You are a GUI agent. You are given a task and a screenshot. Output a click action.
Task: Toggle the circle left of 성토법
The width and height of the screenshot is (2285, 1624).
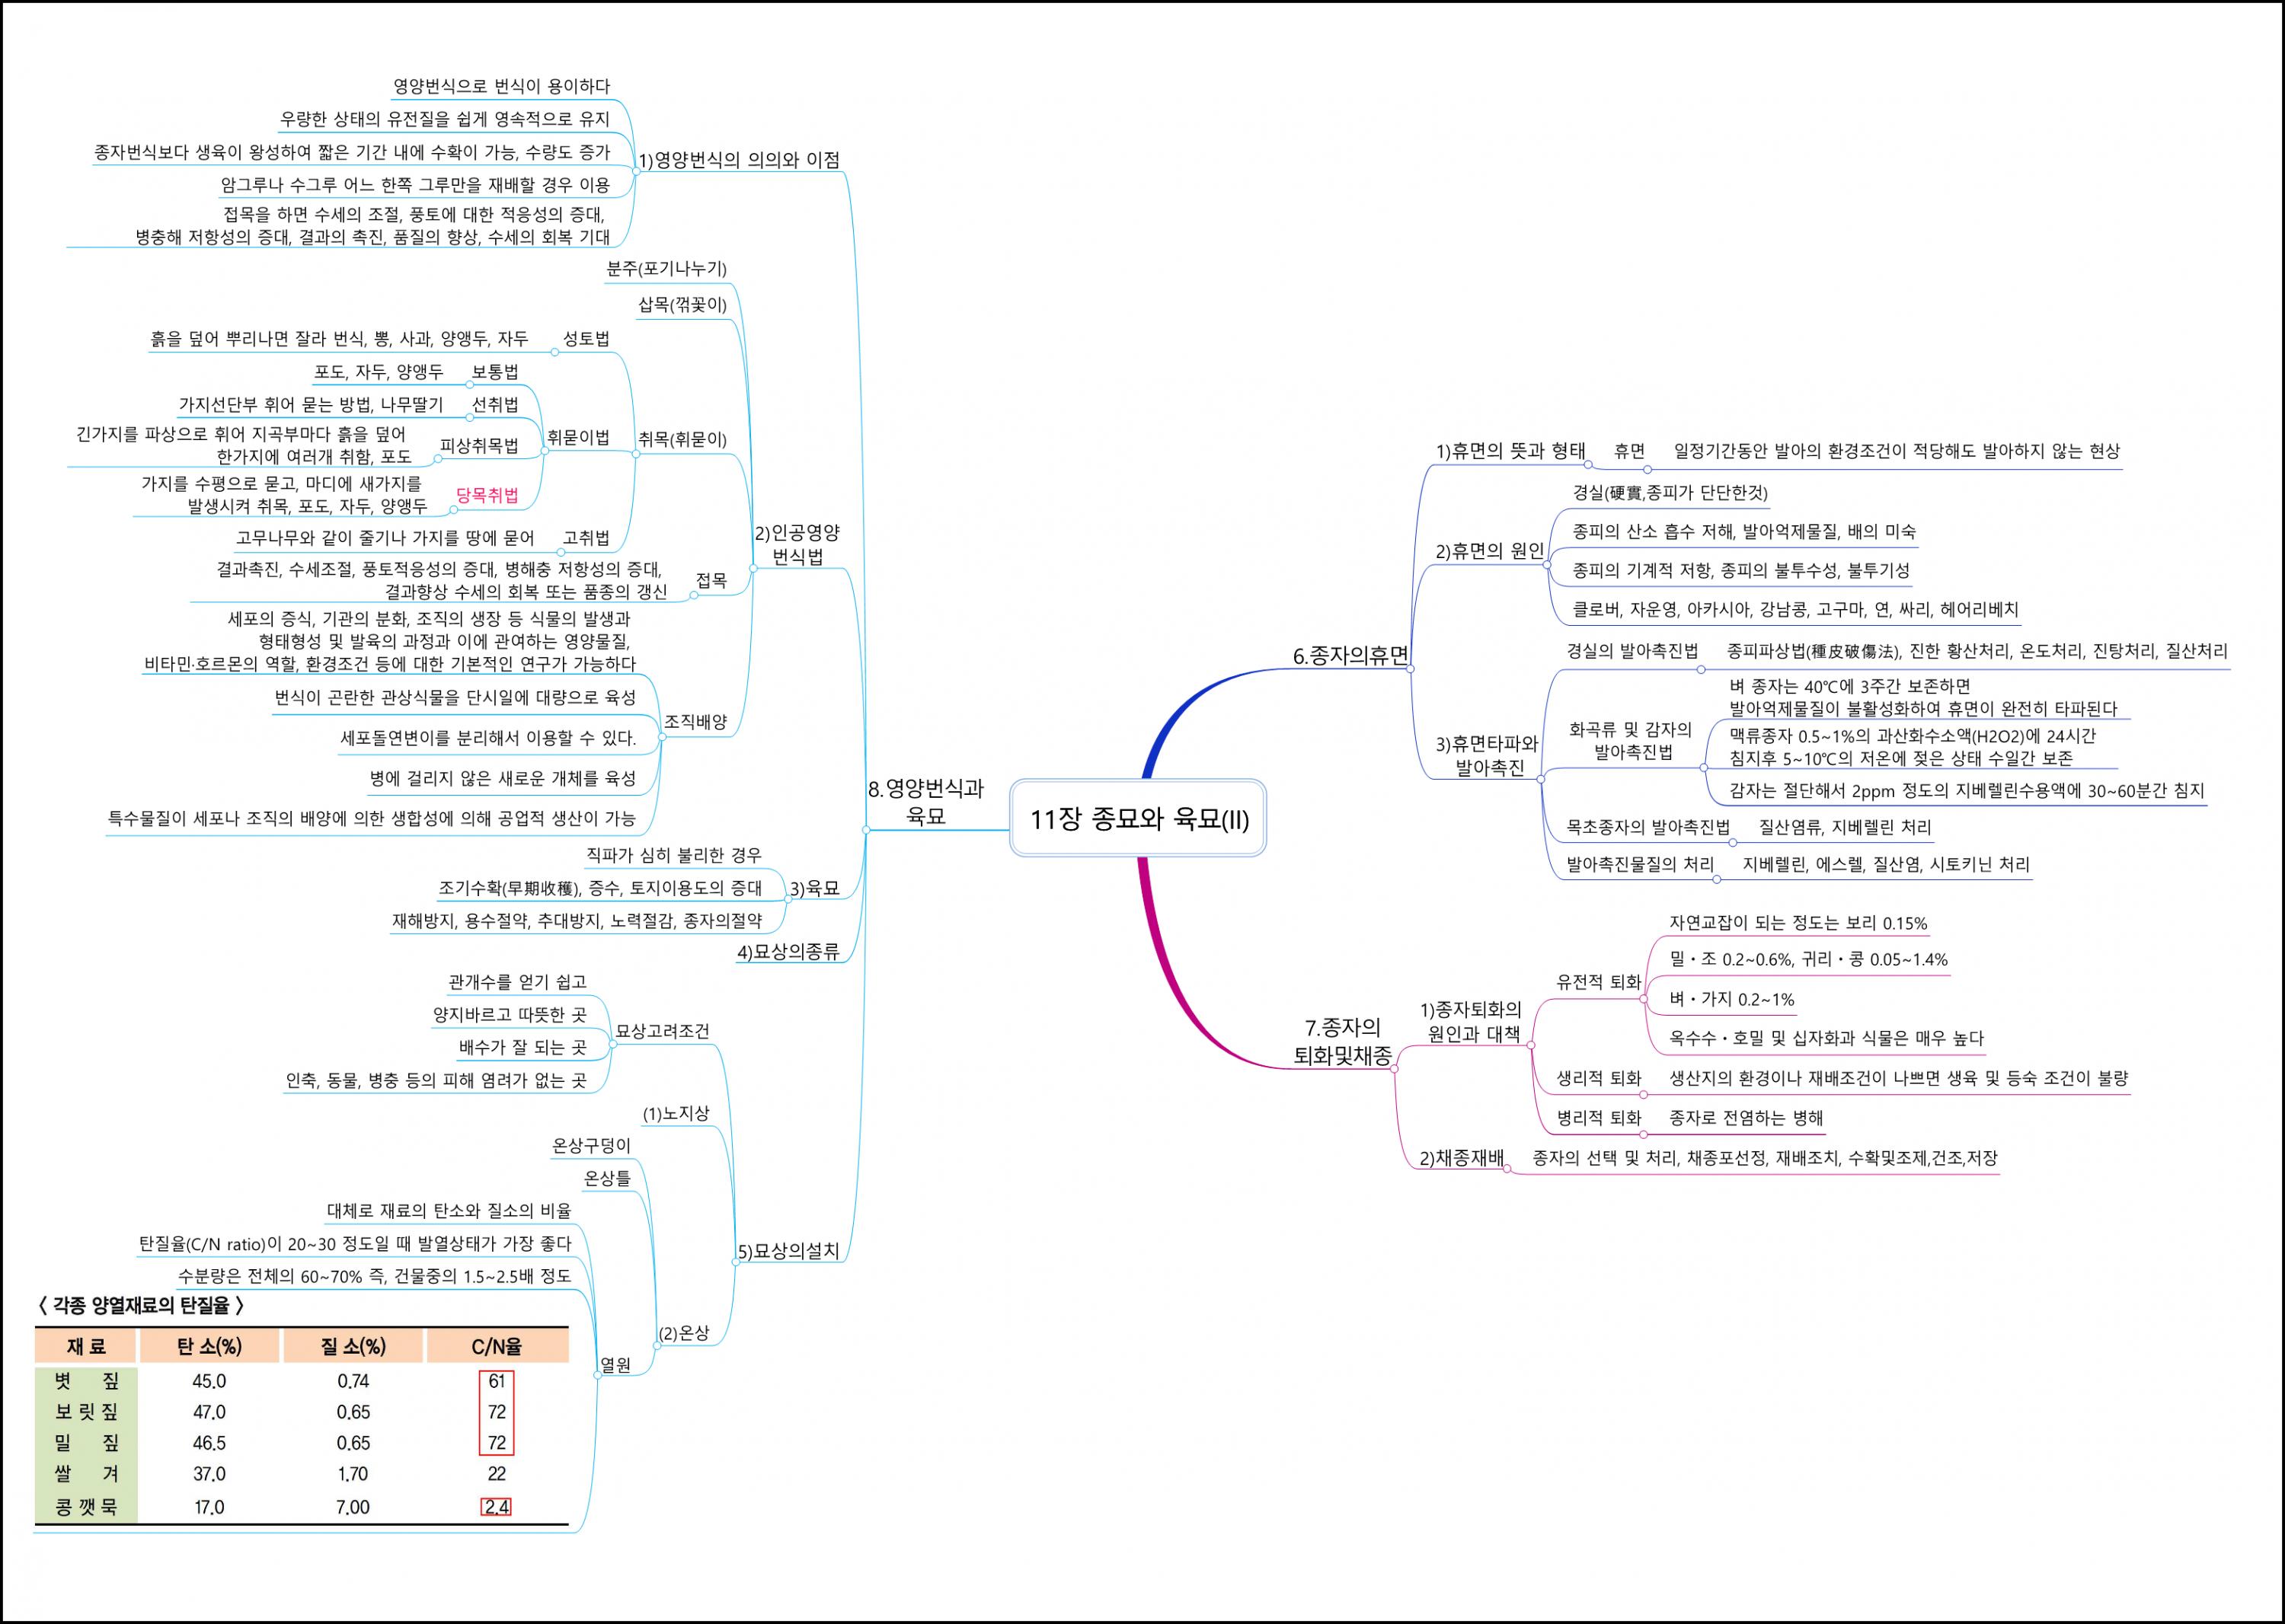pos(555,352)
